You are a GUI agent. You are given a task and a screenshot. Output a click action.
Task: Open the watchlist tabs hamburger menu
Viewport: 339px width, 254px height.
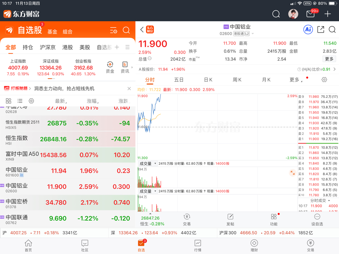click(x=127, y=47)
